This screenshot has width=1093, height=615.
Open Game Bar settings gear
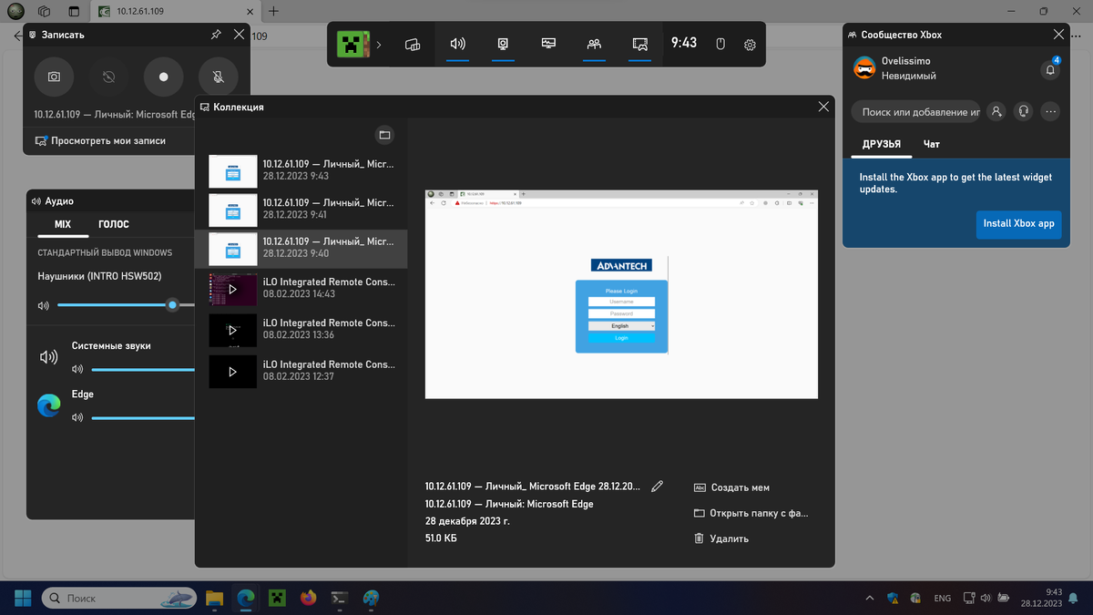[750, 44]
